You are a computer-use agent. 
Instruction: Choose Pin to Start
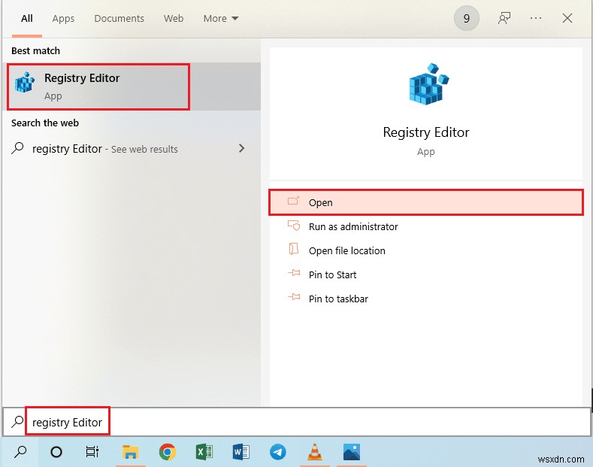(426, 274)
